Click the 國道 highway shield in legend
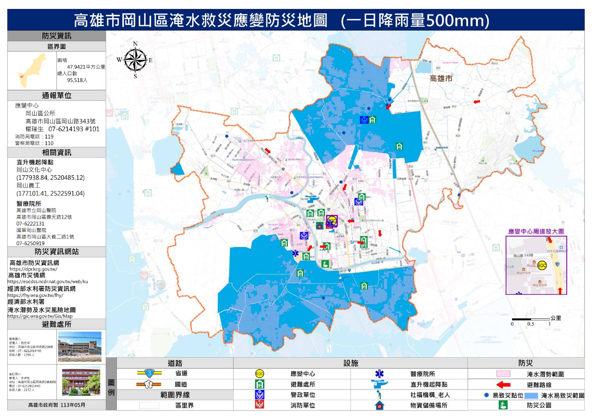The height and width of the screenshot is (419, 592). coord(149,384)
